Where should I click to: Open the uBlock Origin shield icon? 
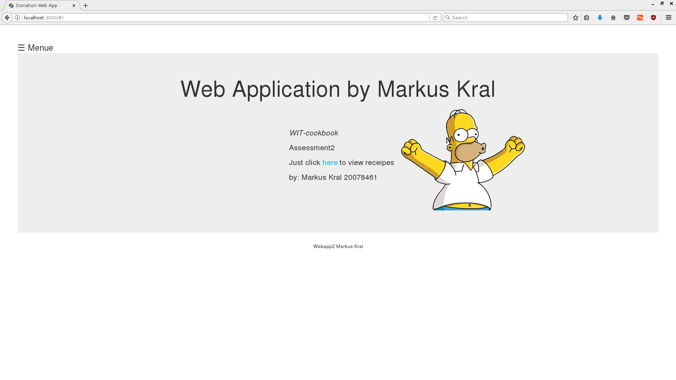653,18
